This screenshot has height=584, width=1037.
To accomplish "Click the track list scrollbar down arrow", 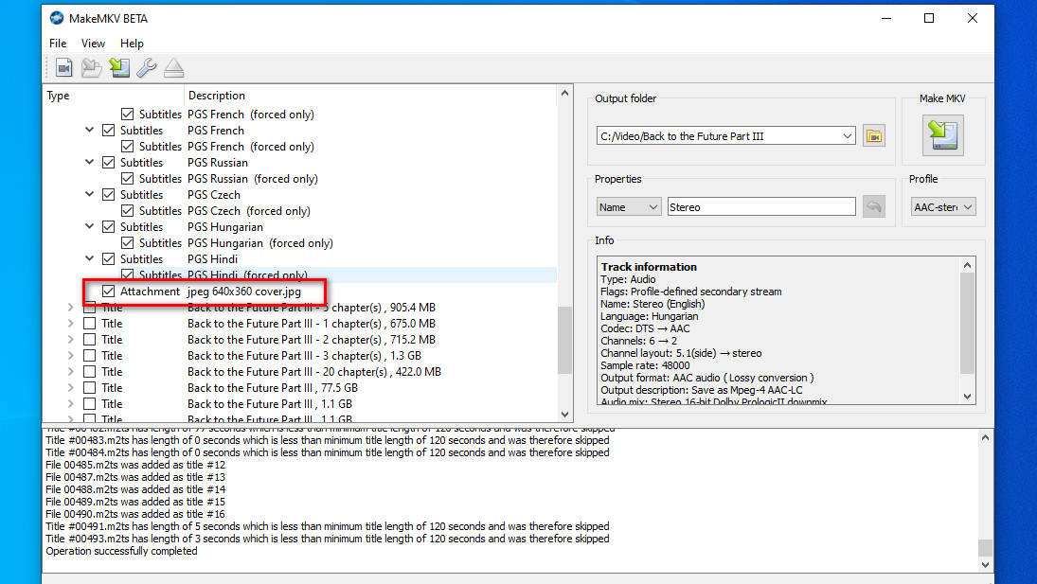I will pos(564,415).
